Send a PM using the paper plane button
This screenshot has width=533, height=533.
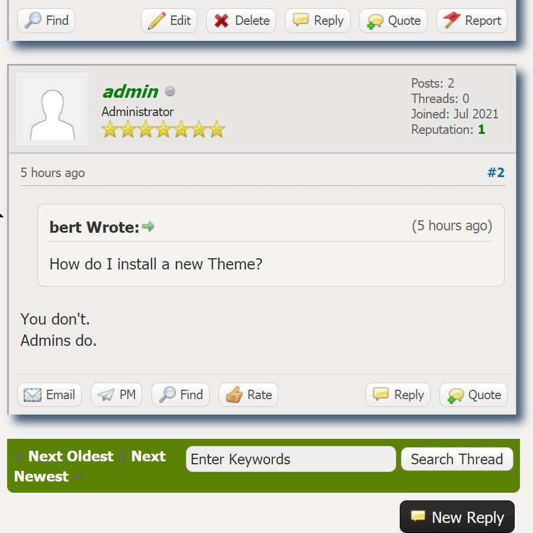[x=116, y=394]
